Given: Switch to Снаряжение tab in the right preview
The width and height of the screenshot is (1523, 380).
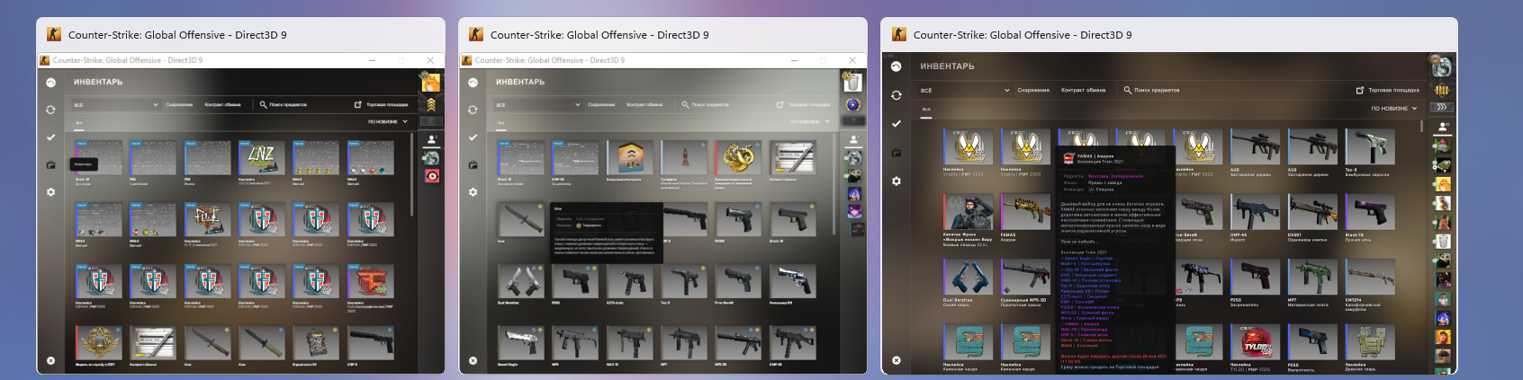Looking at the screenshot, I should point(1033,90).
